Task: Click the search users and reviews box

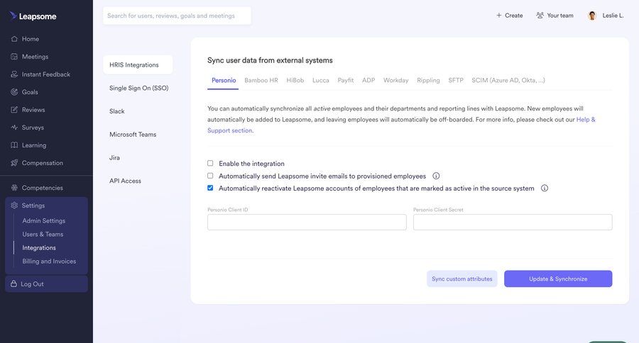Action: tap(177, 16)
